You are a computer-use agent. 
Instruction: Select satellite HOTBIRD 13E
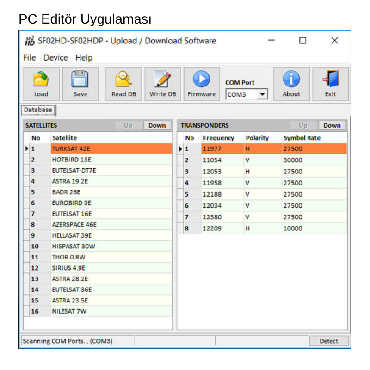pos(111,160)
